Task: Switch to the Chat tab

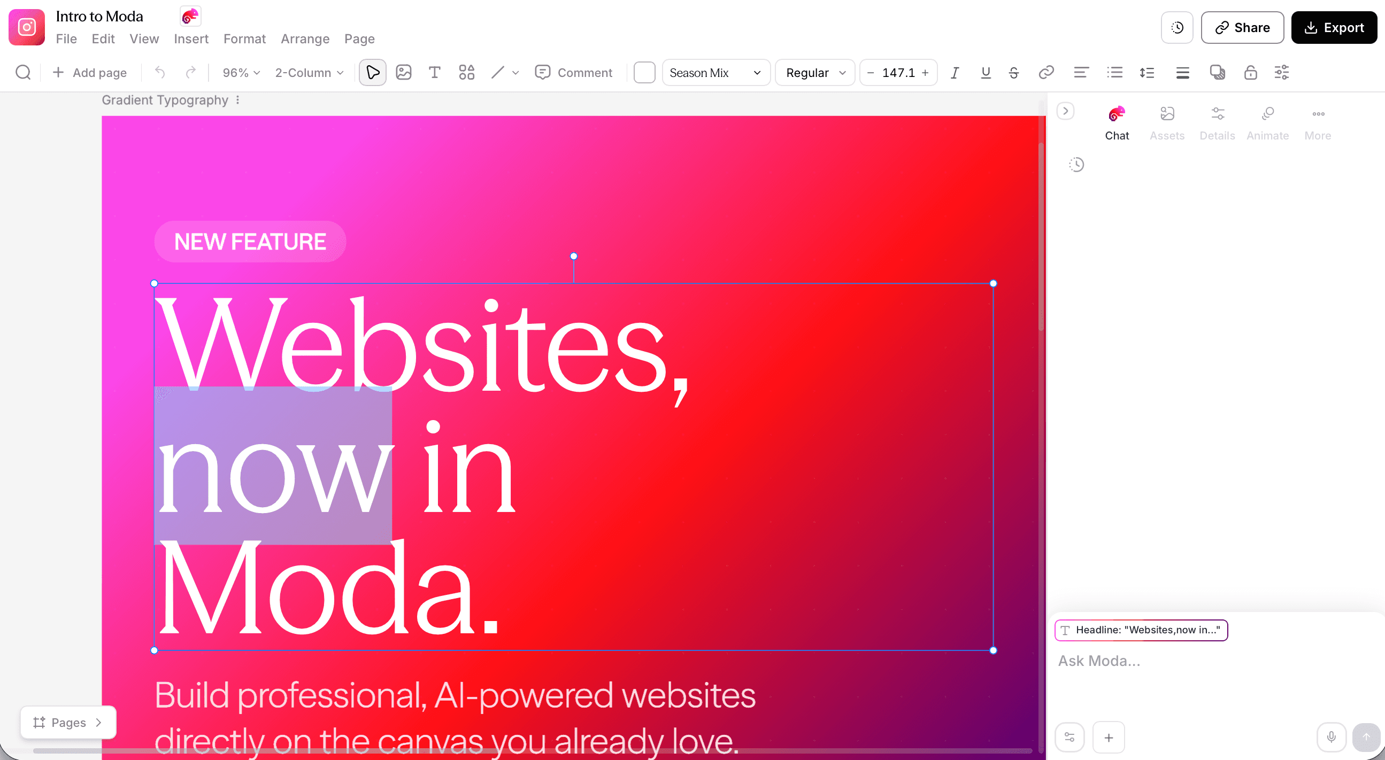Action: 1117,123
